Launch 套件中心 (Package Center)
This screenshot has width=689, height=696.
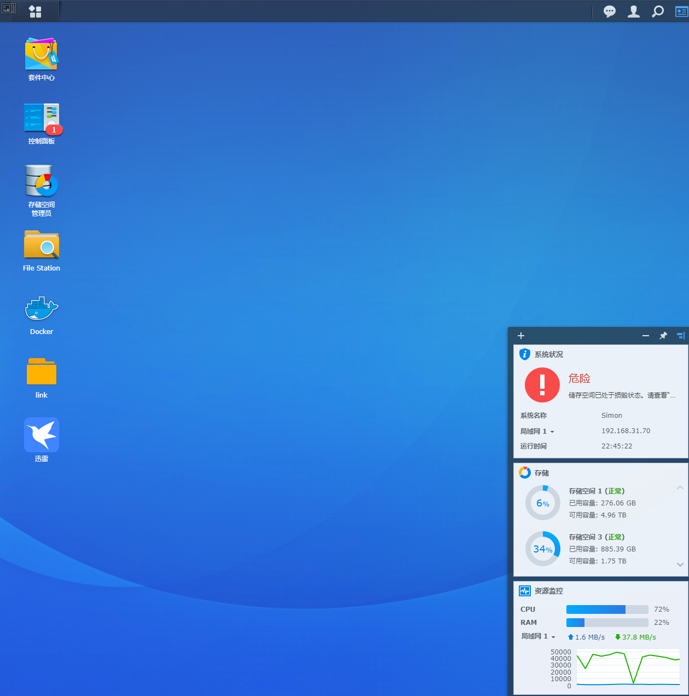(x=42, y=59)
